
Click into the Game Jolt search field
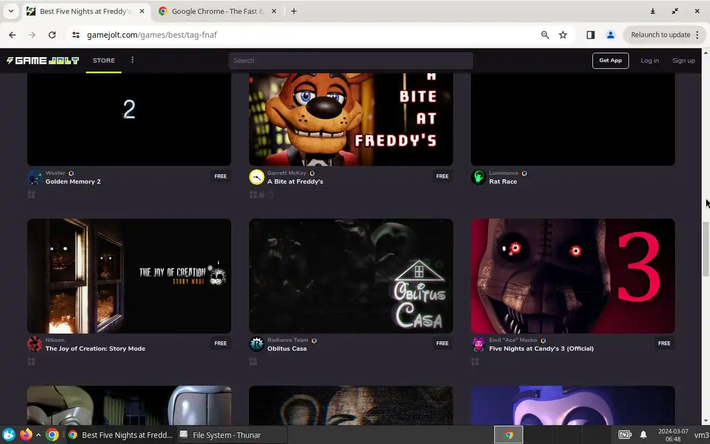tap(351, 60)
